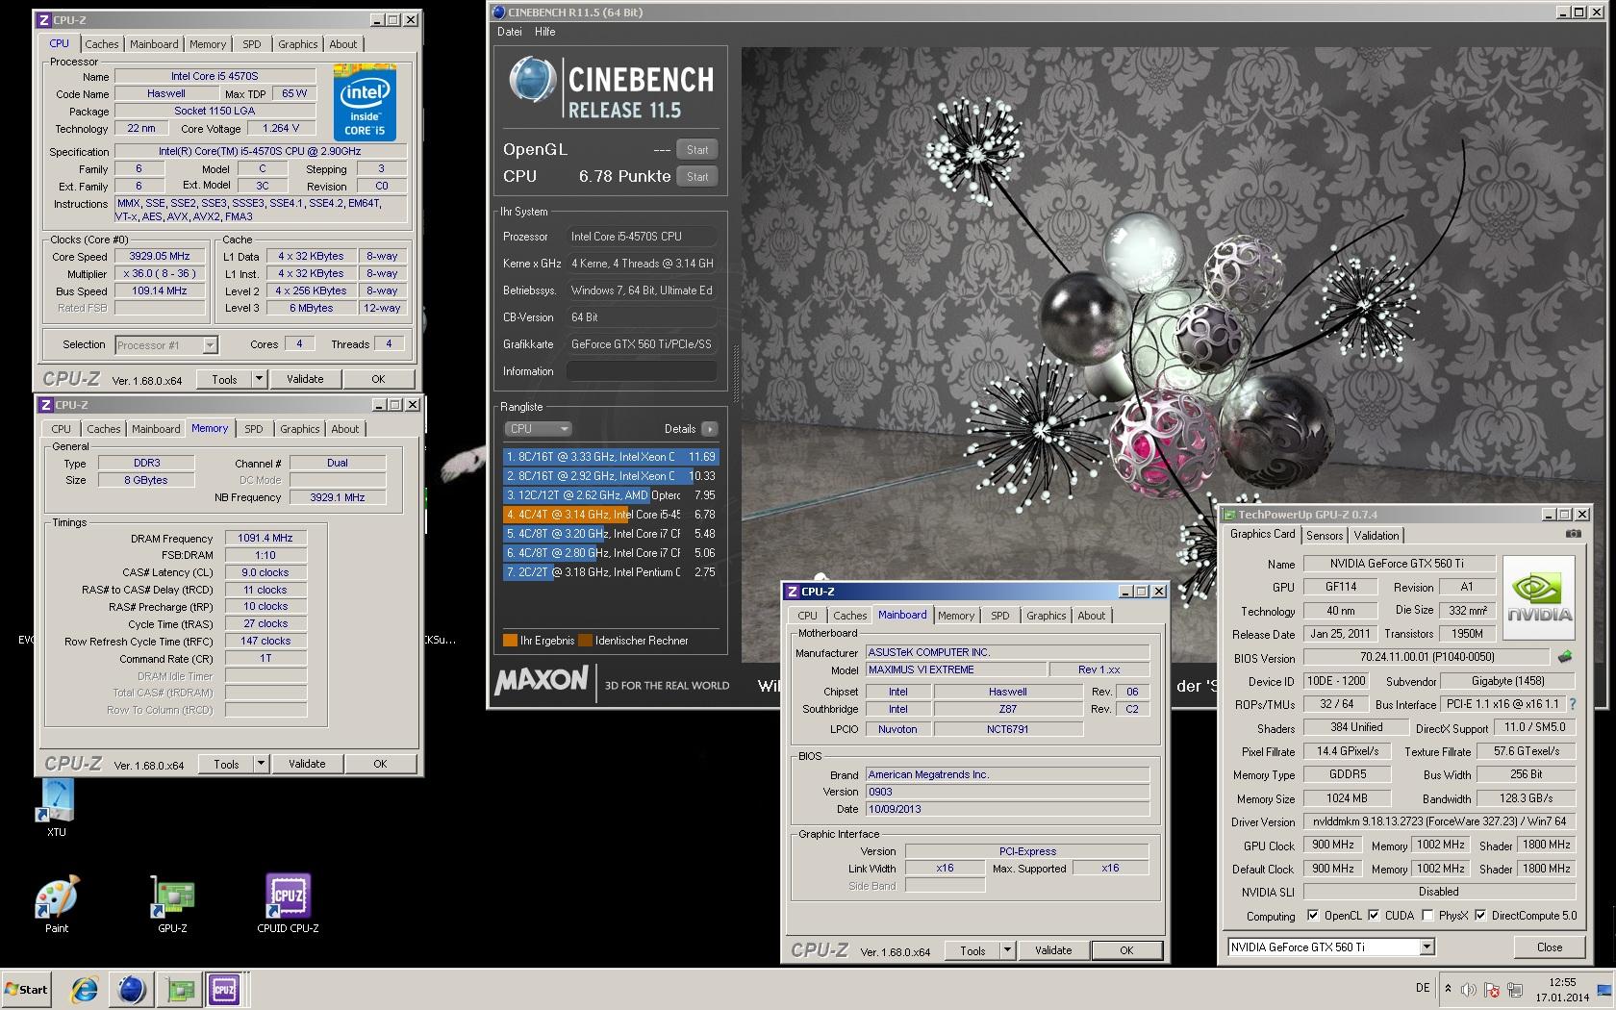Click Close button in GPU-Z

pyautogui.click(x=1550, y=947)
